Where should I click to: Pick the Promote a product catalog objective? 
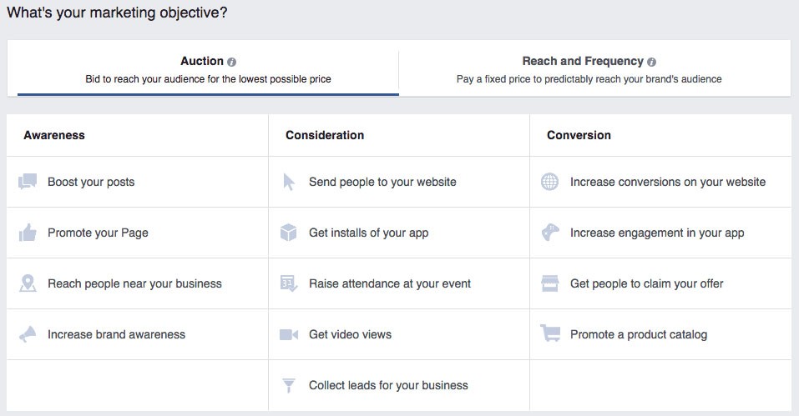pyautogui.click(x=638, y=334)
